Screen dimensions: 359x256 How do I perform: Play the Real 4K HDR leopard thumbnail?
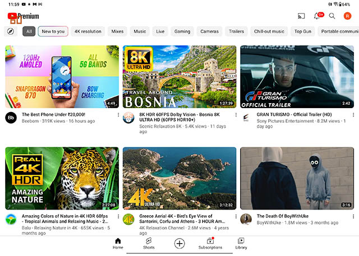coord(62,178)
